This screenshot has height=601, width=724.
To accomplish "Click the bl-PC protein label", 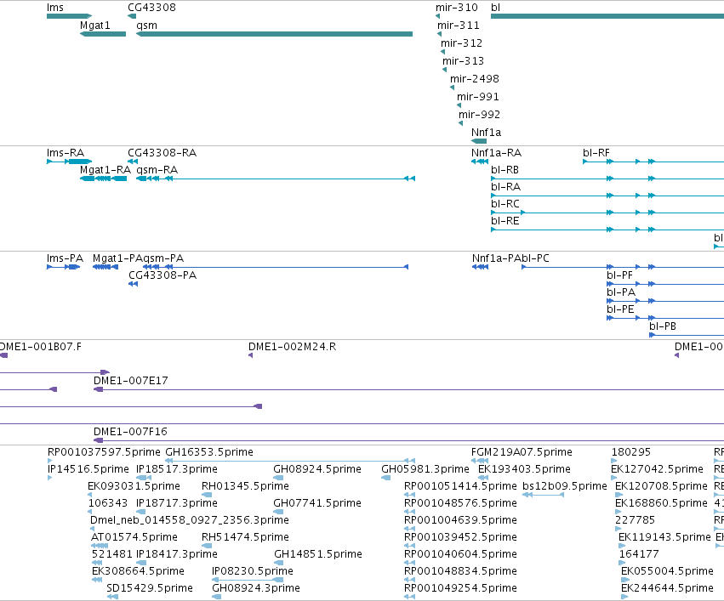I will click(x=536, y=258).
